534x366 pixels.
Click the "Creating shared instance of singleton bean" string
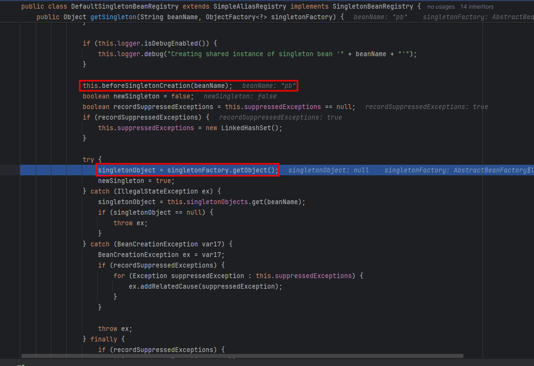[255, 54]
